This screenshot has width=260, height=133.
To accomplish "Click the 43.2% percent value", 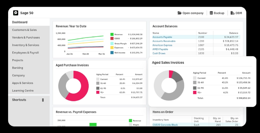I will [225, 82].
